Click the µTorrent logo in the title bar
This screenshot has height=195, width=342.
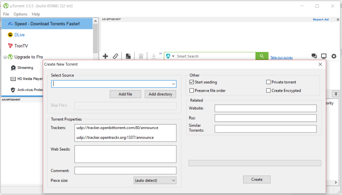click(x=6, y=6)
